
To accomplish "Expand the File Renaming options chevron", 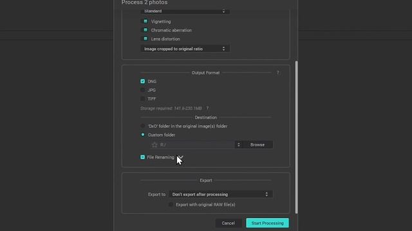I will point(180,157).
